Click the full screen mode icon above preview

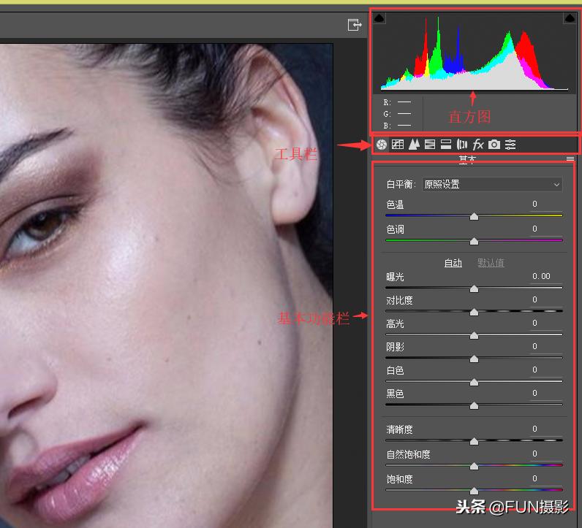pyautogui.click(x=355, y=25)
